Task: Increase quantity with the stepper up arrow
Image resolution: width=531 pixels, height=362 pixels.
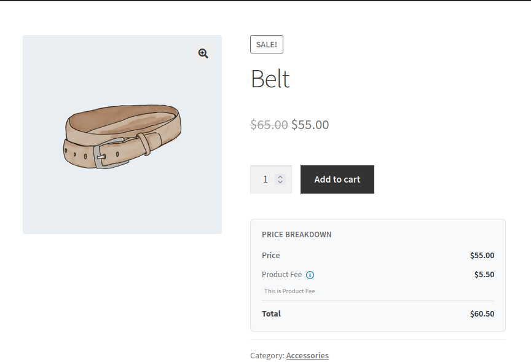Action: (280, 176)
